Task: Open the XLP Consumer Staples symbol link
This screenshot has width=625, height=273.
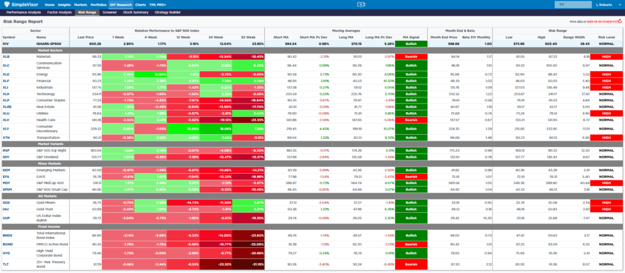Action: point(5,101)
